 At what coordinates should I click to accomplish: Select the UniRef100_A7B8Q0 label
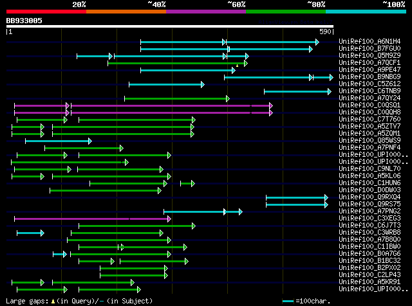click(x=370, y=240)
